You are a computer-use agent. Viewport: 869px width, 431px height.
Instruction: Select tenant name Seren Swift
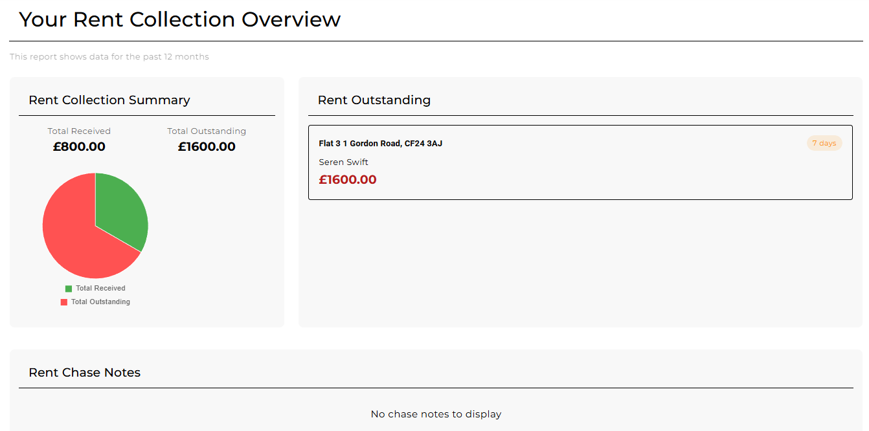343,162
